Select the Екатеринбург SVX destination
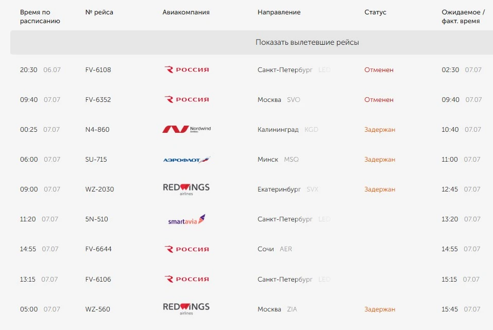Viewport: 493px width, 330px height. 287,189
